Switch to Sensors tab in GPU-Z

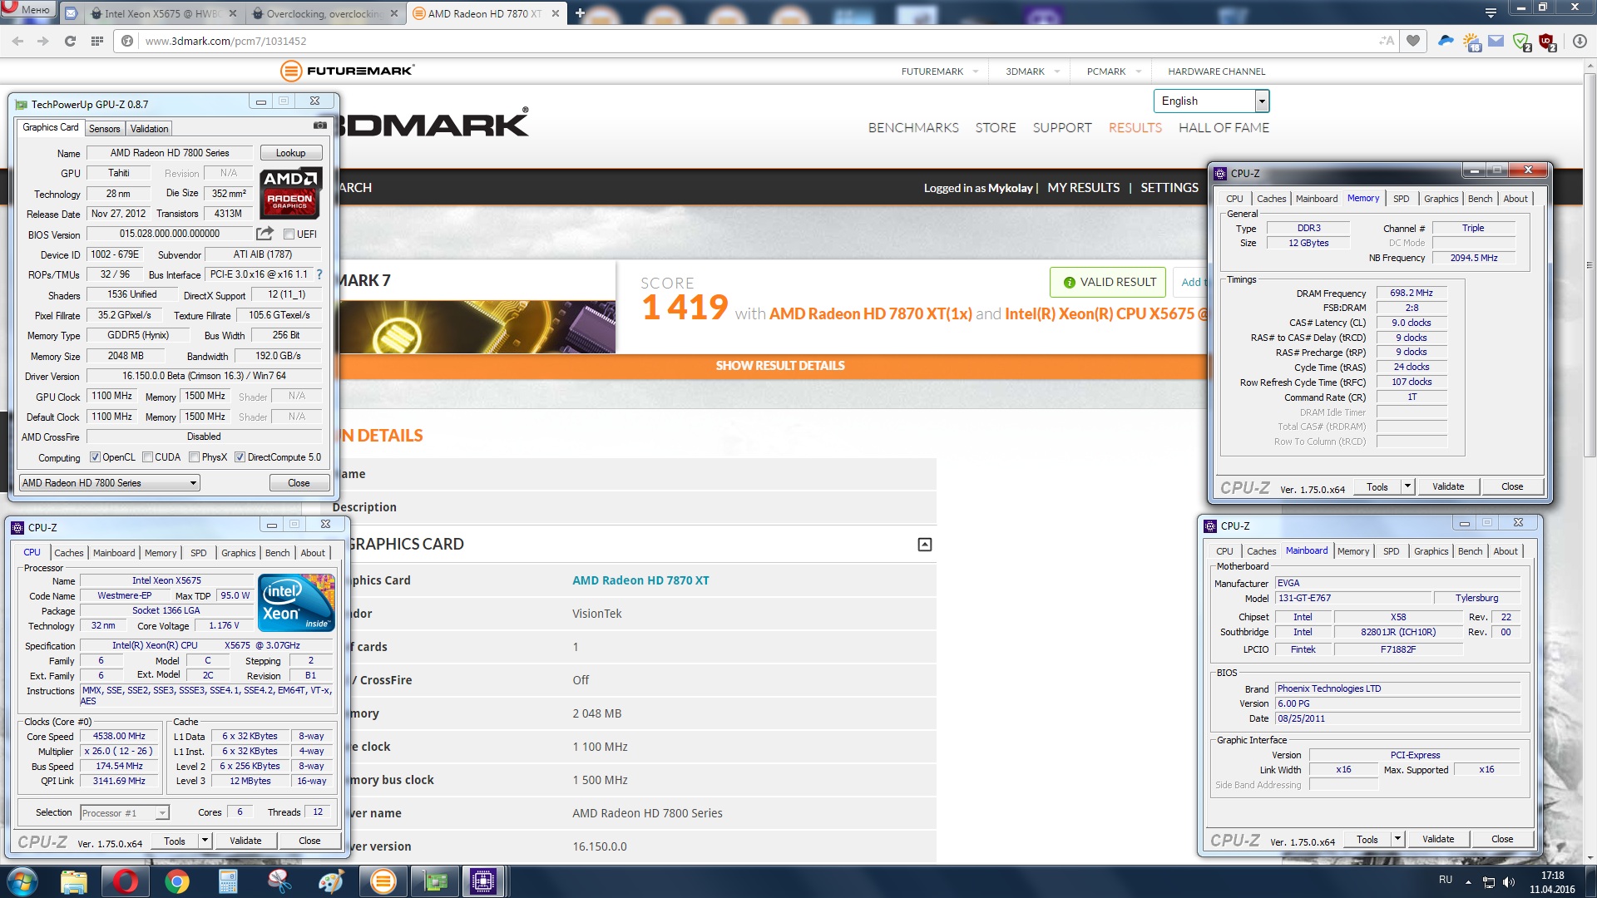[105, 128]
